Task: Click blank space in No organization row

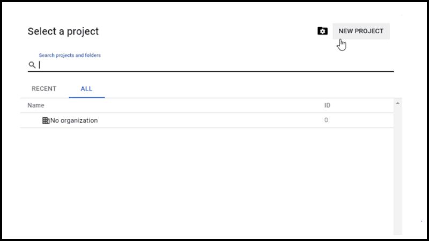Action: click(211, 120)
